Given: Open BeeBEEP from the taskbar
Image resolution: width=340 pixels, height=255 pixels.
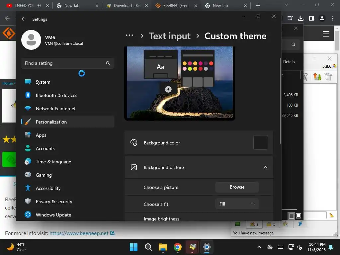Looking at the screenshot, I should [x=192, y=247].
